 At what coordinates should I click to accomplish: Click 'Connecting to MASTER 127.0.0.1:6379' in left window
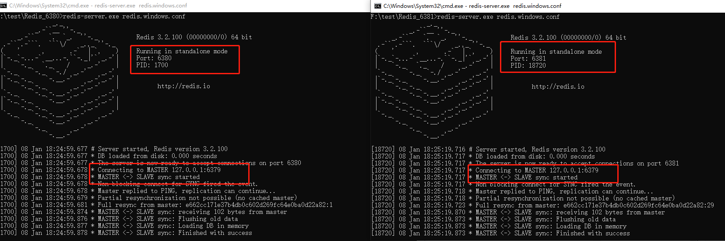[159, 170]
